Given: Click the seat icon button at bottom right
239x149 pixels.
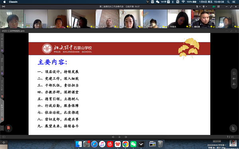Looking at the screenshot, I should point(233,128).
